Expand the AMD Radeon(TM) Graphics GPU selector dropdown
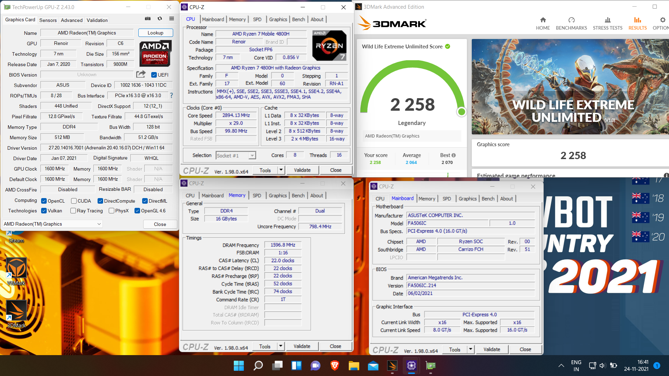Screen dimensions: 669x376 [x=53, y=224]
